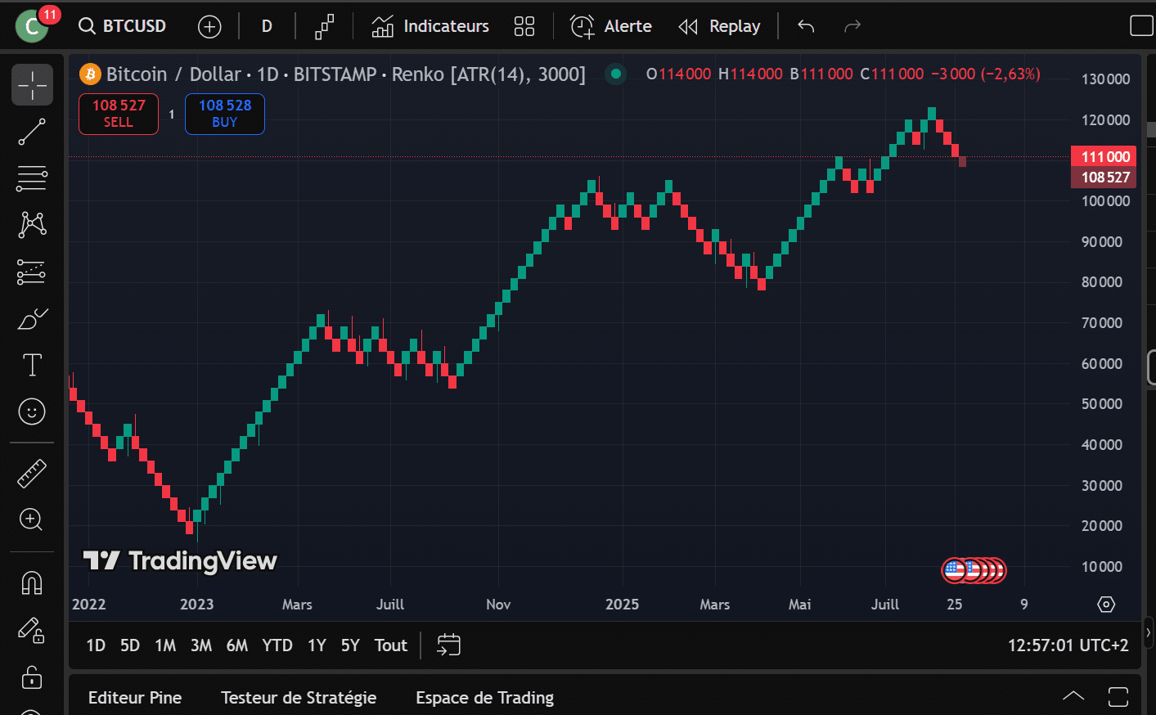Select the trend line drawing tool
Image resolution: width=1156 pixels, height=715 pixels.
(x=32, y=132)
